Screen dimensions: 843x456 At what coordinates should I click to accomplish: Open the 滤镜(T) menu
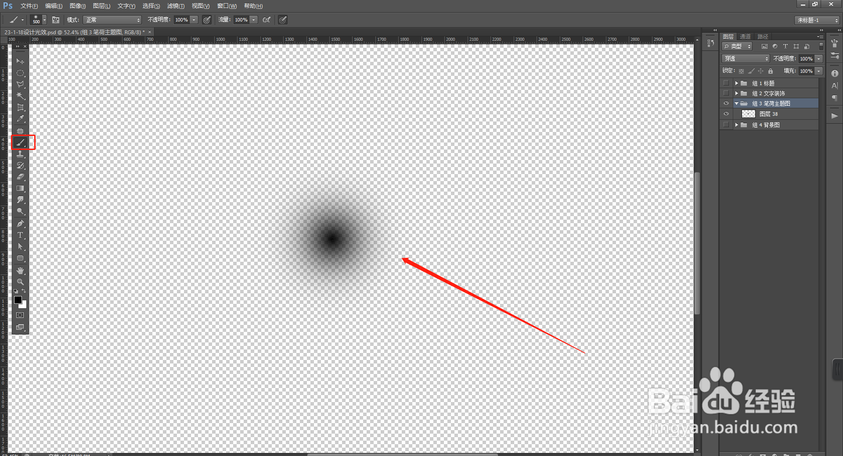pyautogui.click(x=176, y=6)
